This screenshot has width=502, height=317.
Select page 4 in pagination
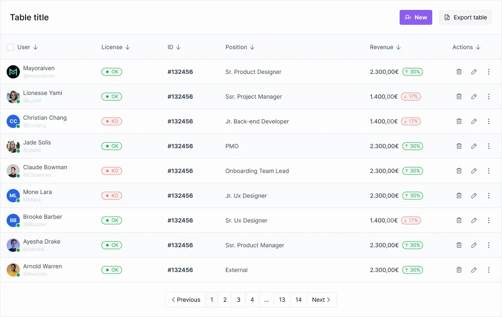(x=252, y=300)
